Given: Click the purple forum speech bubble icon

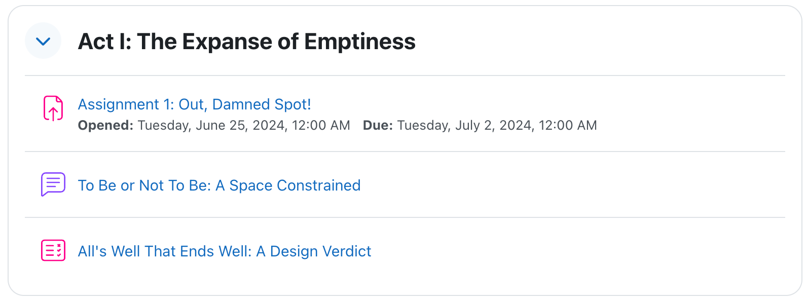Looking at the screenshot, I should [x=53, y=184].
